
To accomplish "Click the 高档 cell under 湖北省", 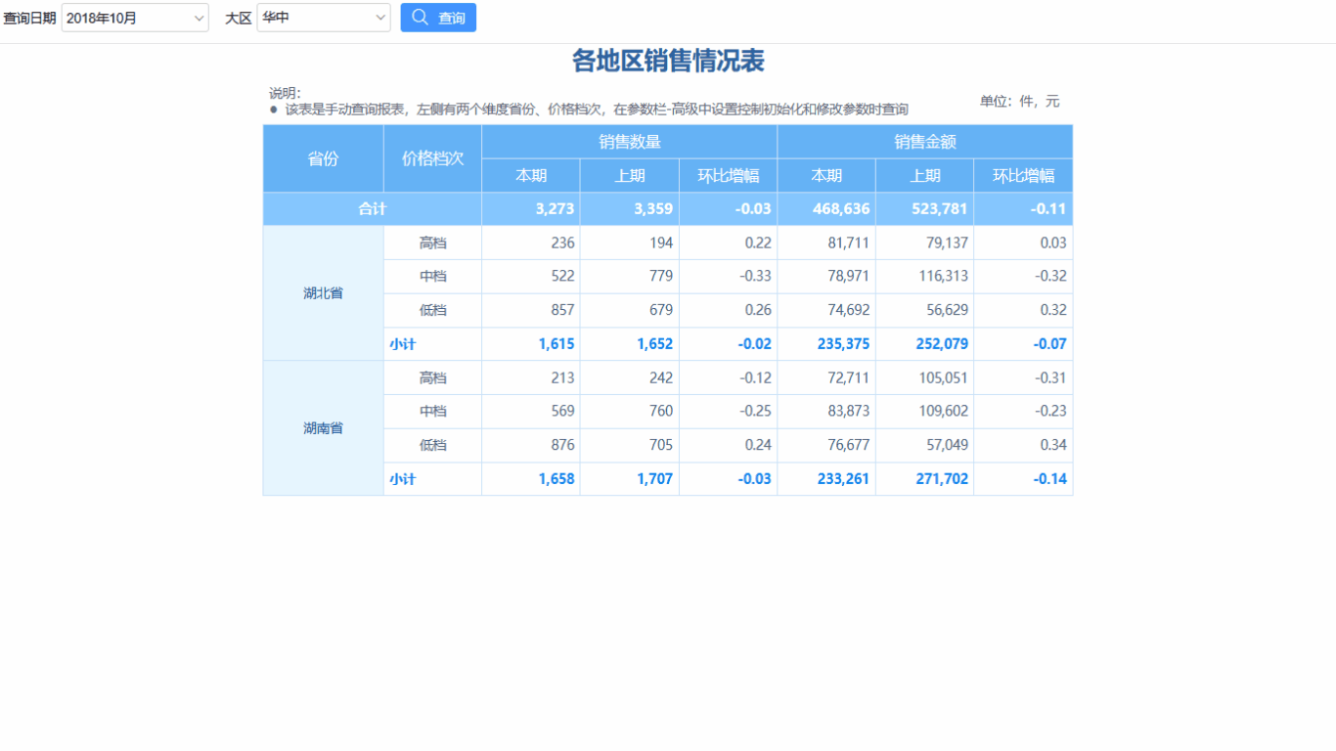I will [431, 243].
